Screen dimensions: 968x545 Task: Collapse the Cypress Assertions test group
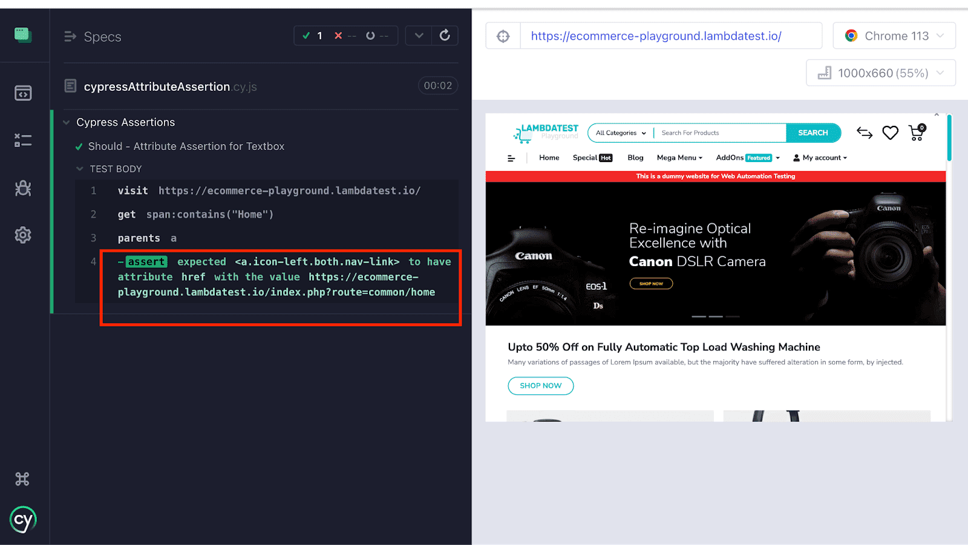tap(67, 122)
